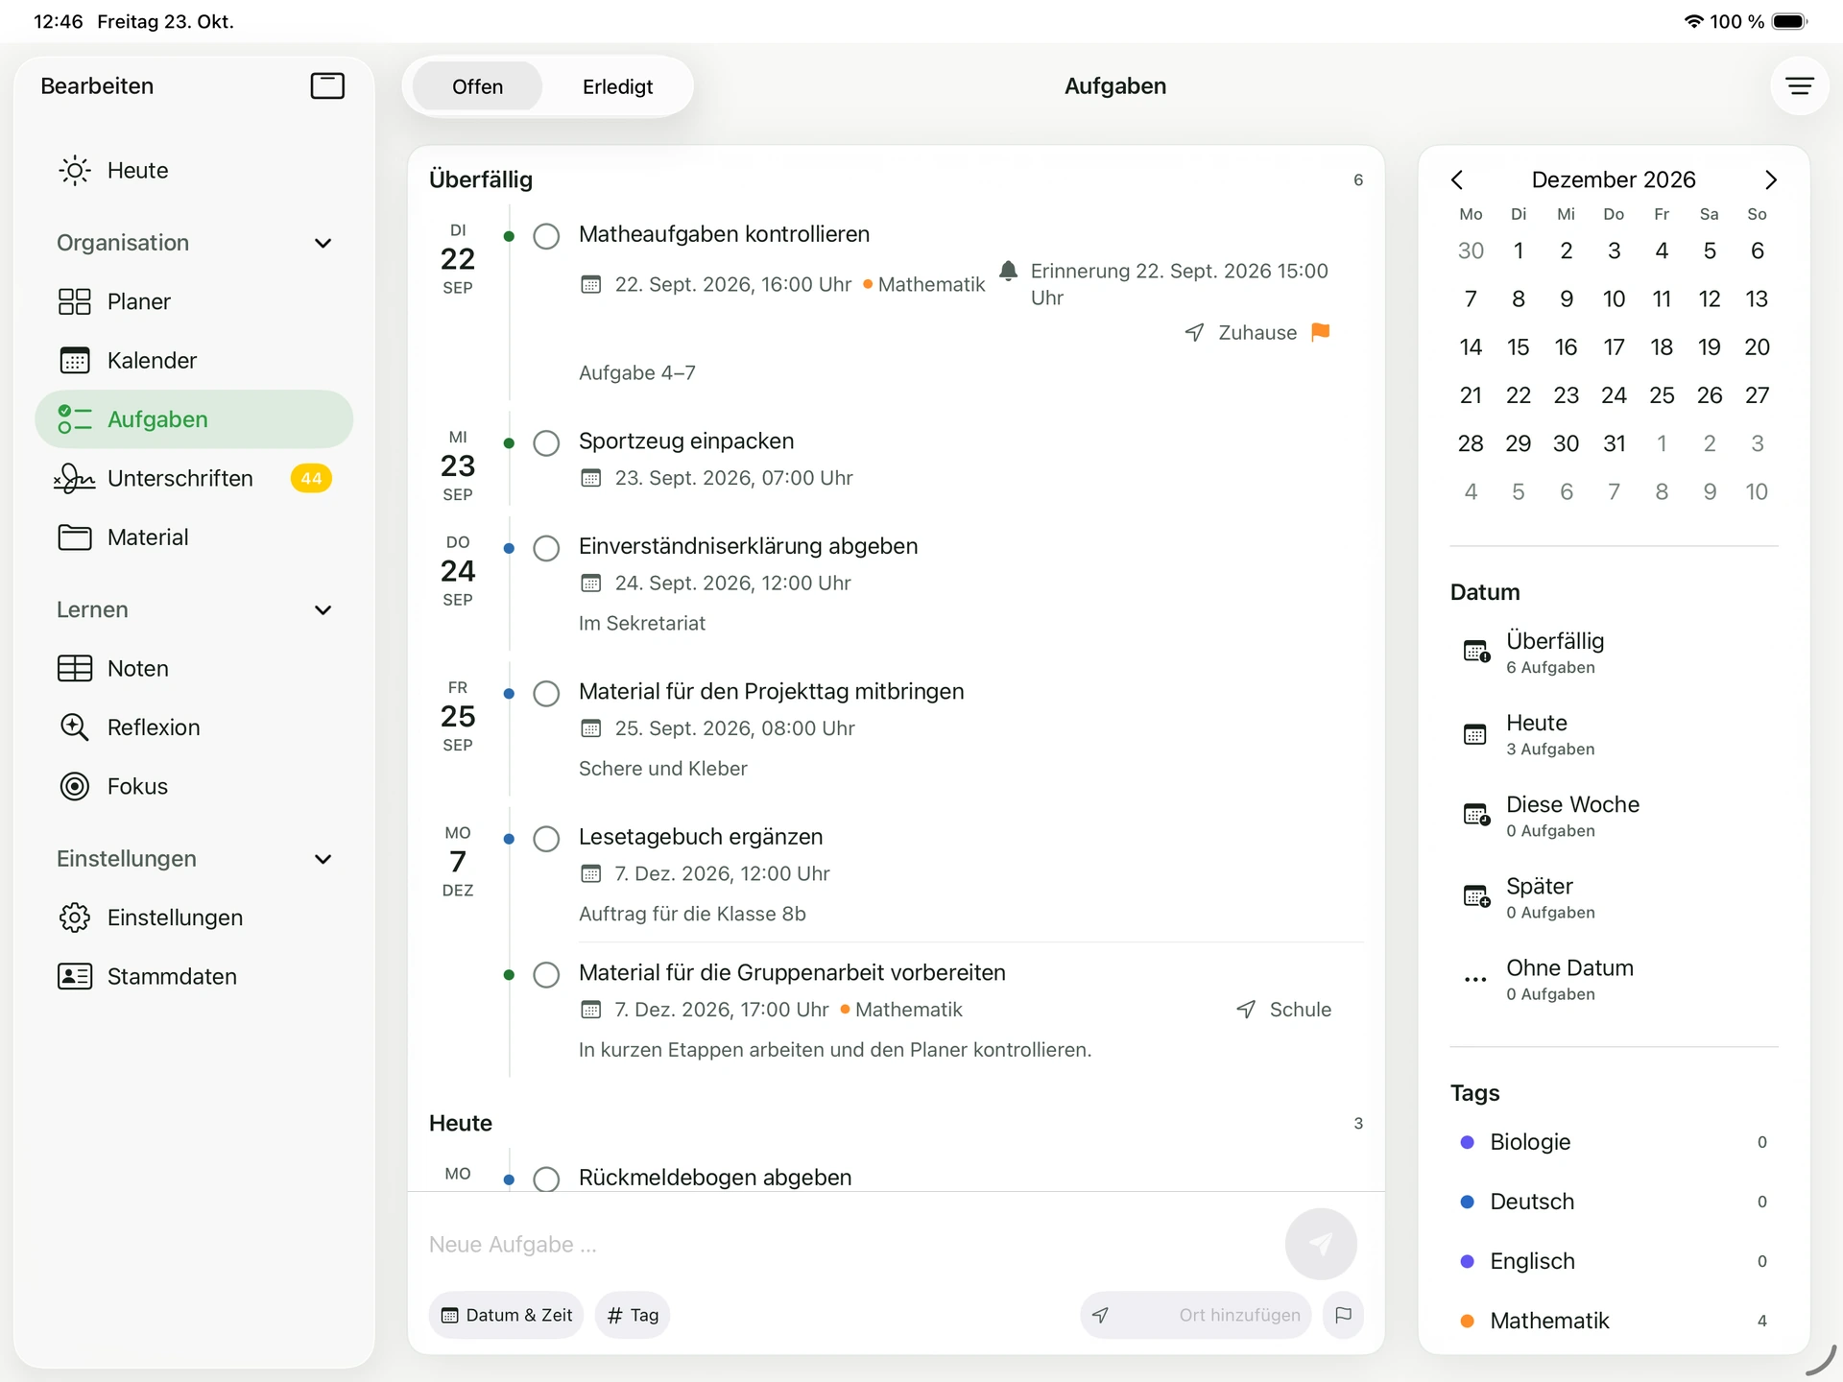Open the filter menu icon

click(1799, 86)
